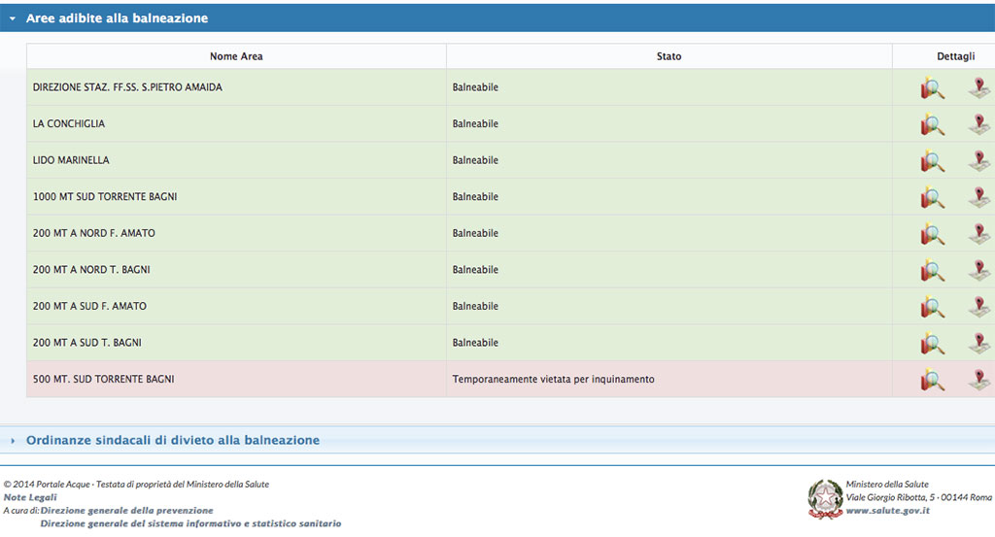Show map pin for 500 MT. SUD TORRENTE BAGNI
Screen dimensions: 995x537
coord(979,380)
